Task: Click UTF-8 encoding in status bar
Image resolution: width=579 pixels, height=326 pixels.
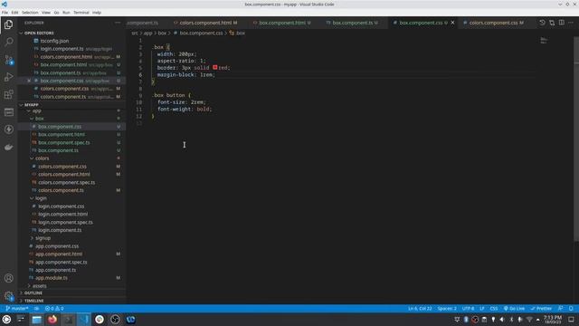Action: [468, 308]
